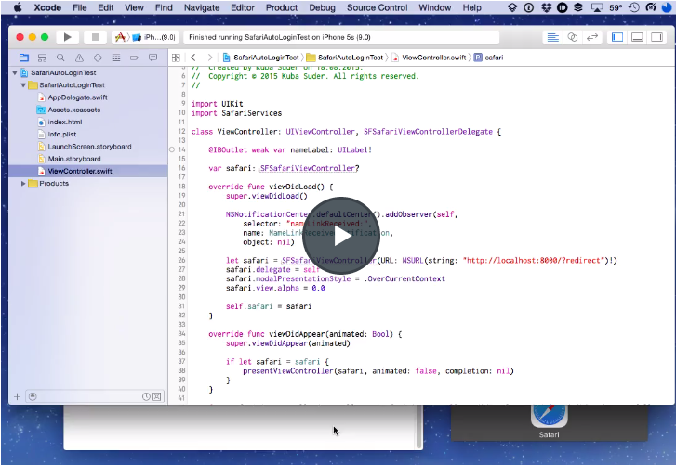The image size is (676, 465).
Task: Select Main.storyboard in navigator
Action: (x=74, y=159)
